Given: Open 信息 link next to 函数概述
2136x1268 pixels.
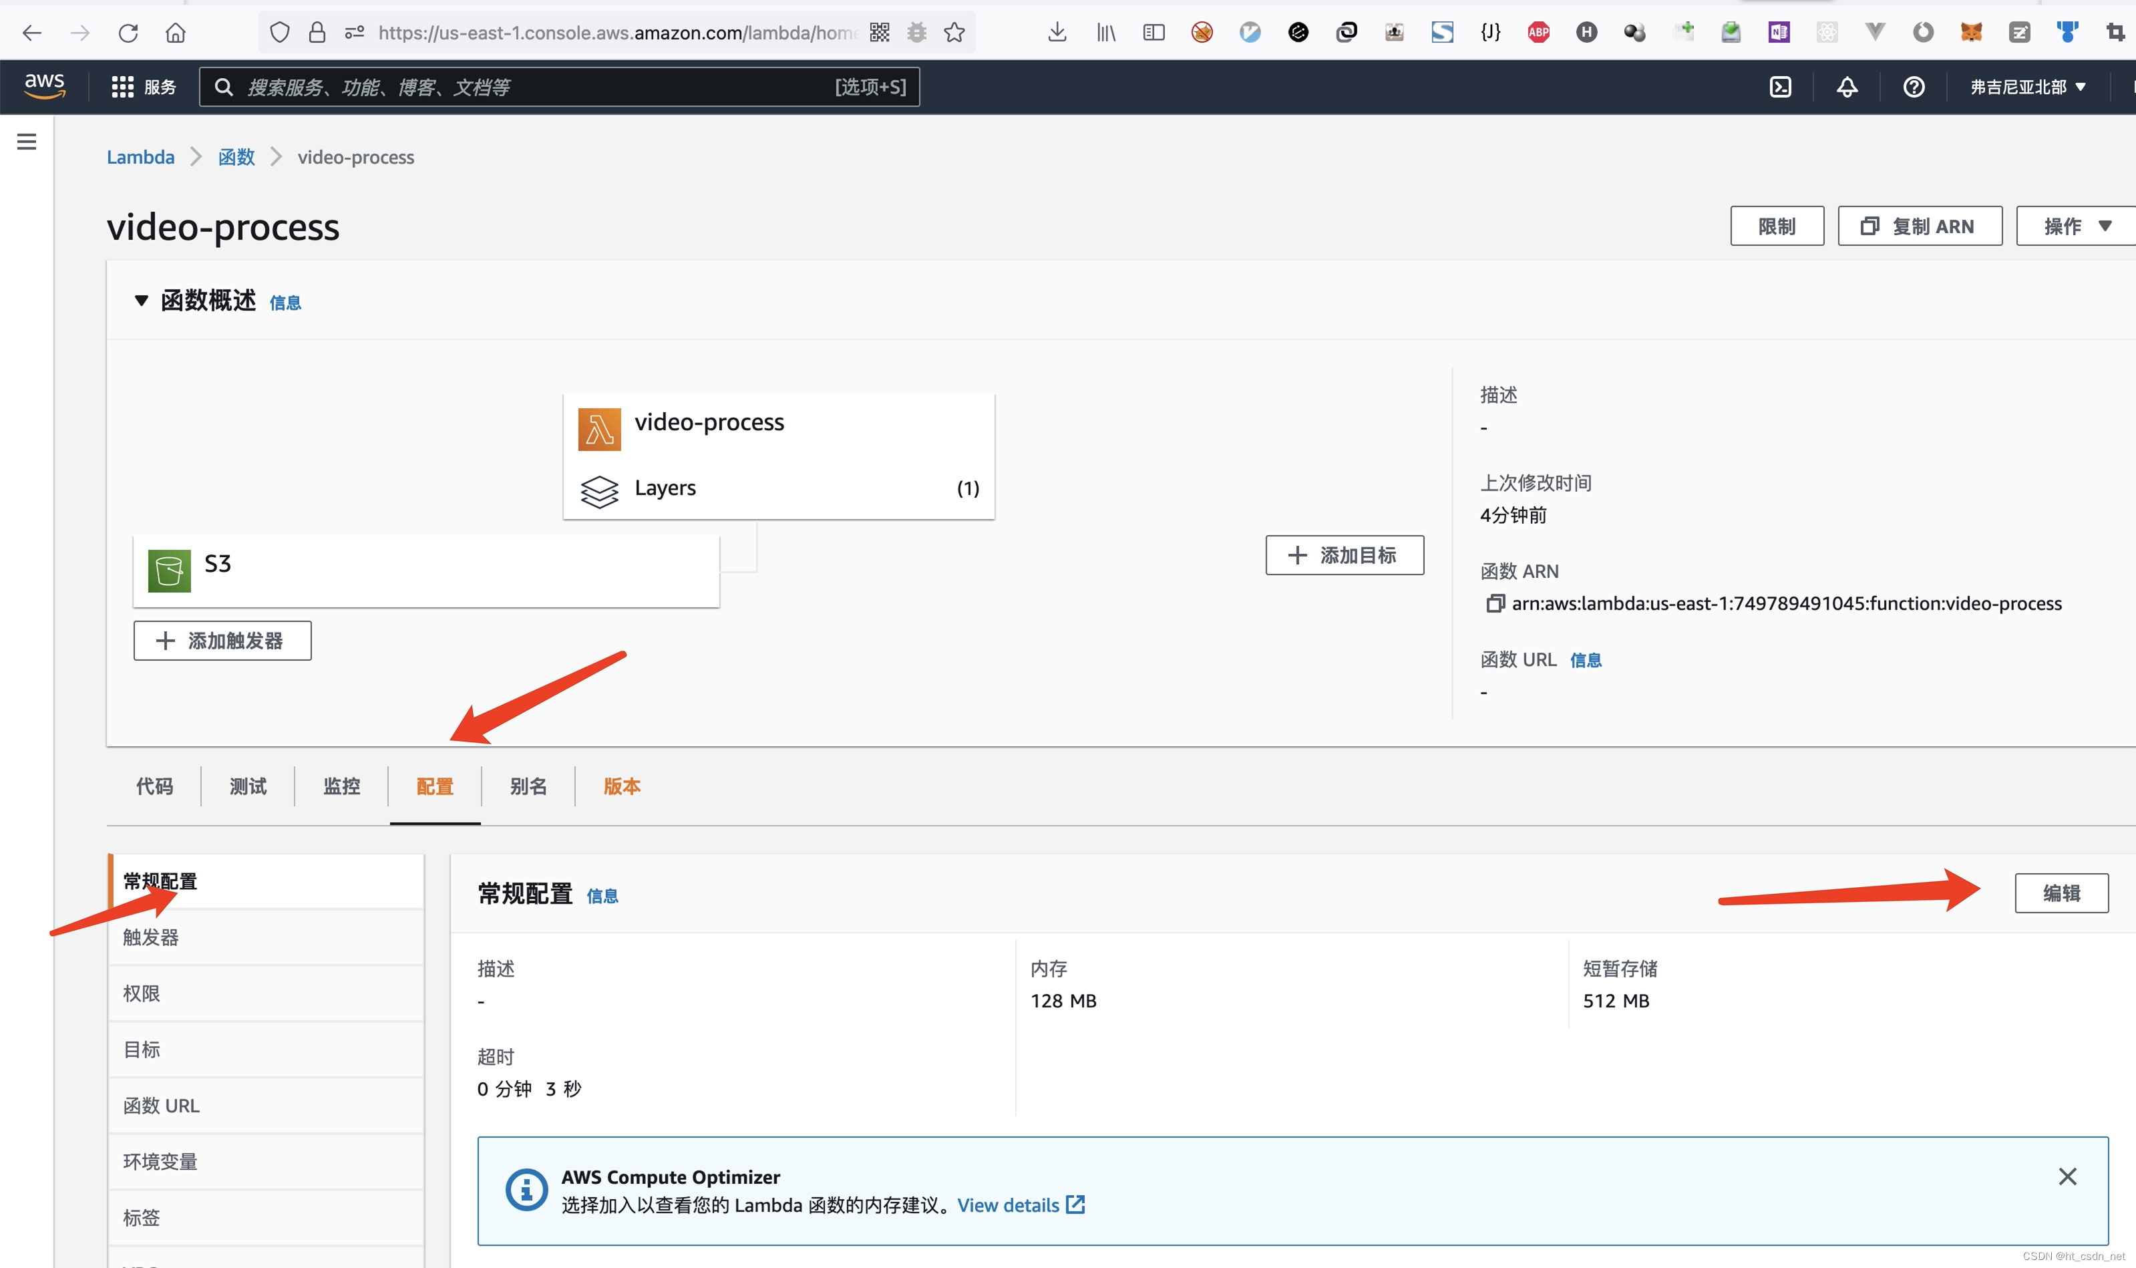Looking at the screenshot, I should click(x=285, y=303).
